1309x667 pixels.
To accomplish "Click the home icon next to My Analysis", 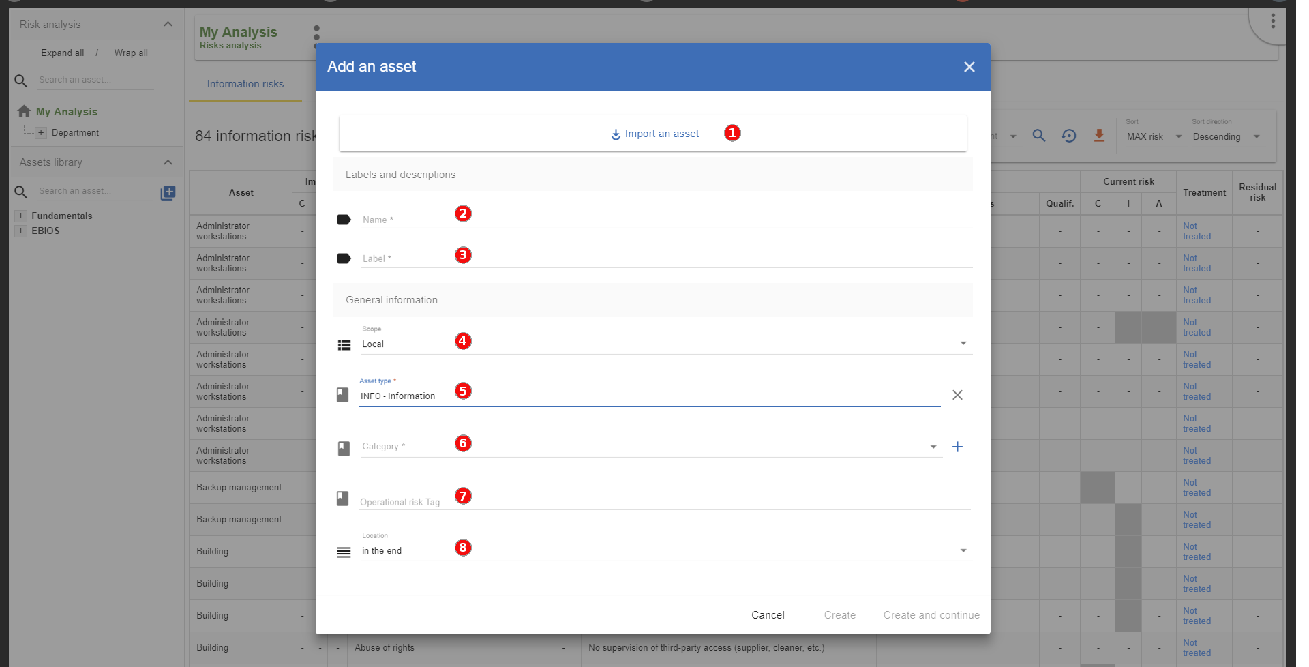I will click(x=24, y=110).
